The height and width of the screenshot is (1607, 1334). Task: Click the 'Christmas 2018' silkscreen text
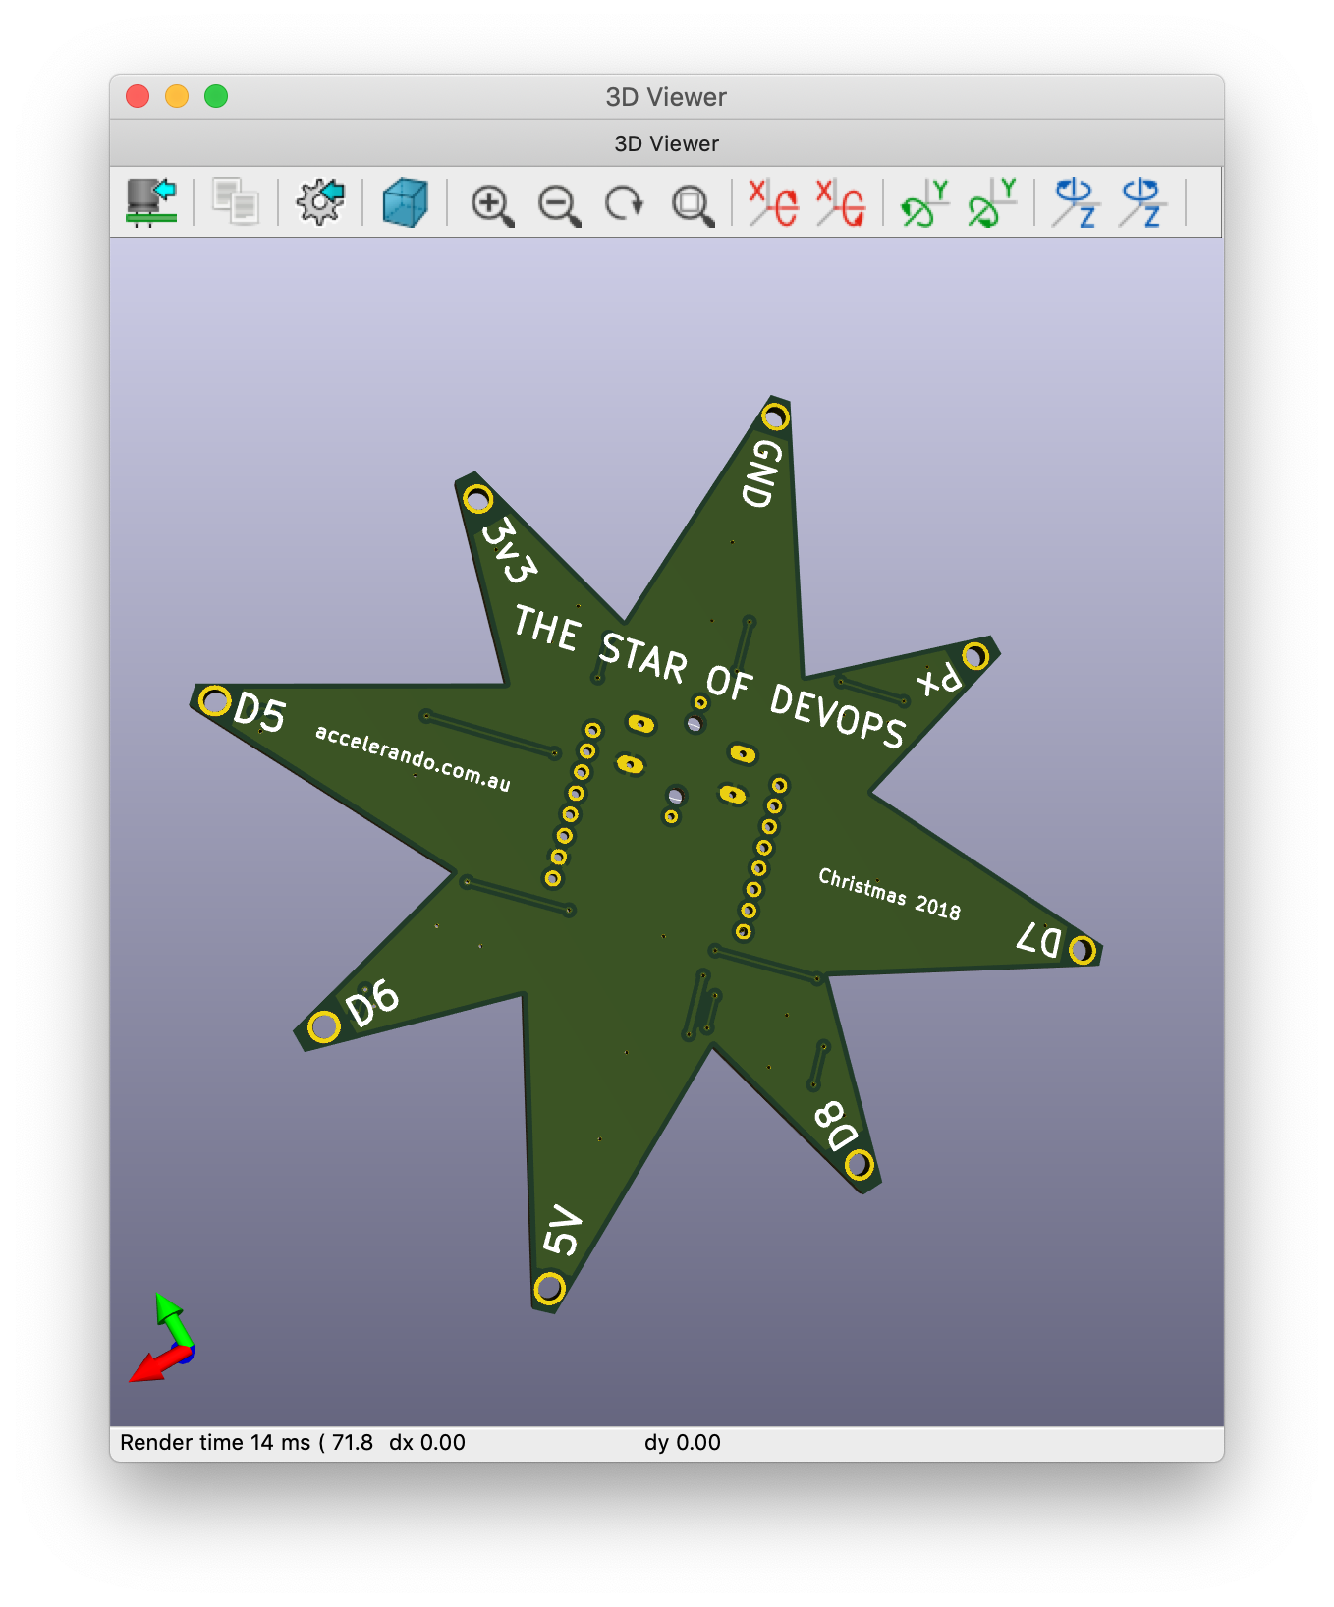point(889,893)
